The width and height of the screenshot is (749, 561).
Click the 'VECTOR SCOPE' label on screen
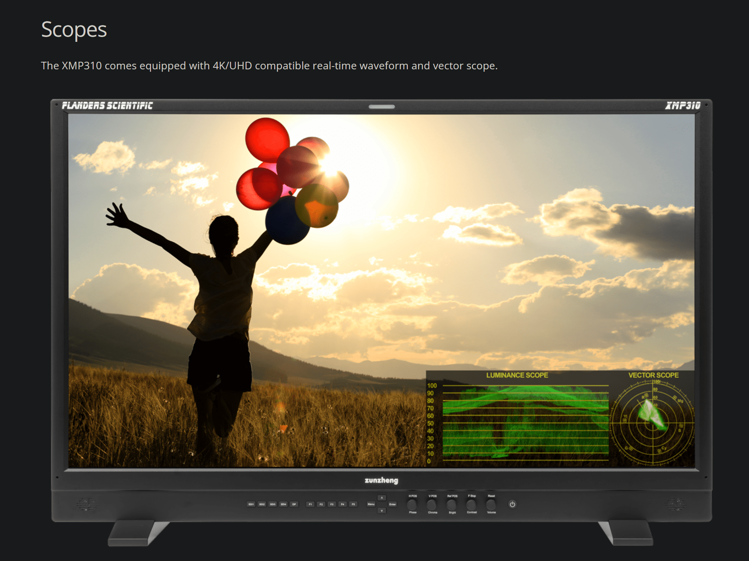(x=653, y=375)
